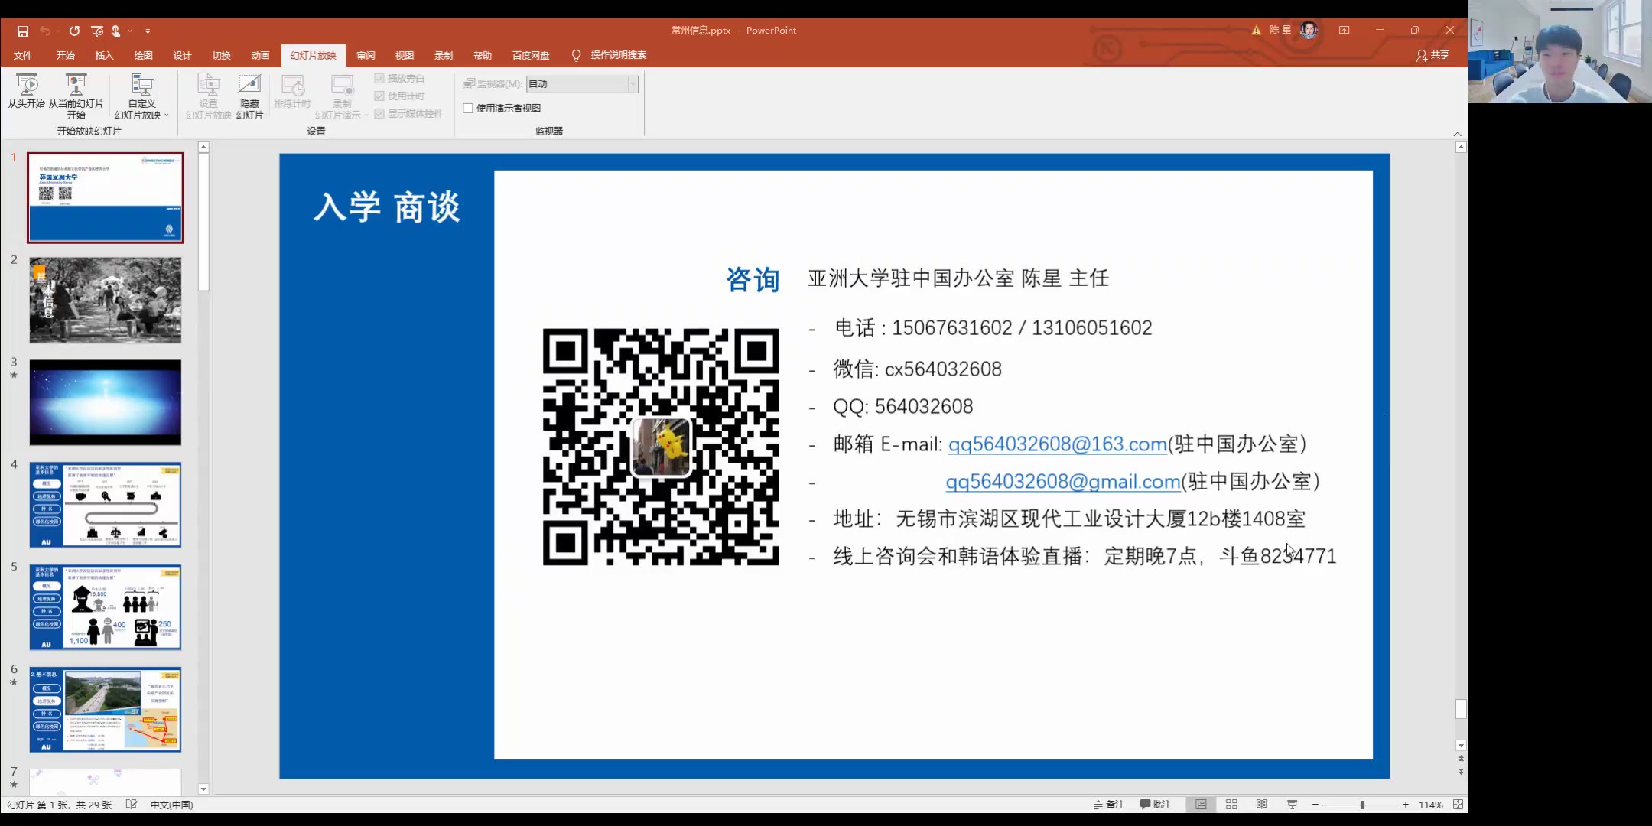Screen dimensions: 1652x826
Task: Switch to the Transitions tab (切换)
Action: (x=221, y=55)
